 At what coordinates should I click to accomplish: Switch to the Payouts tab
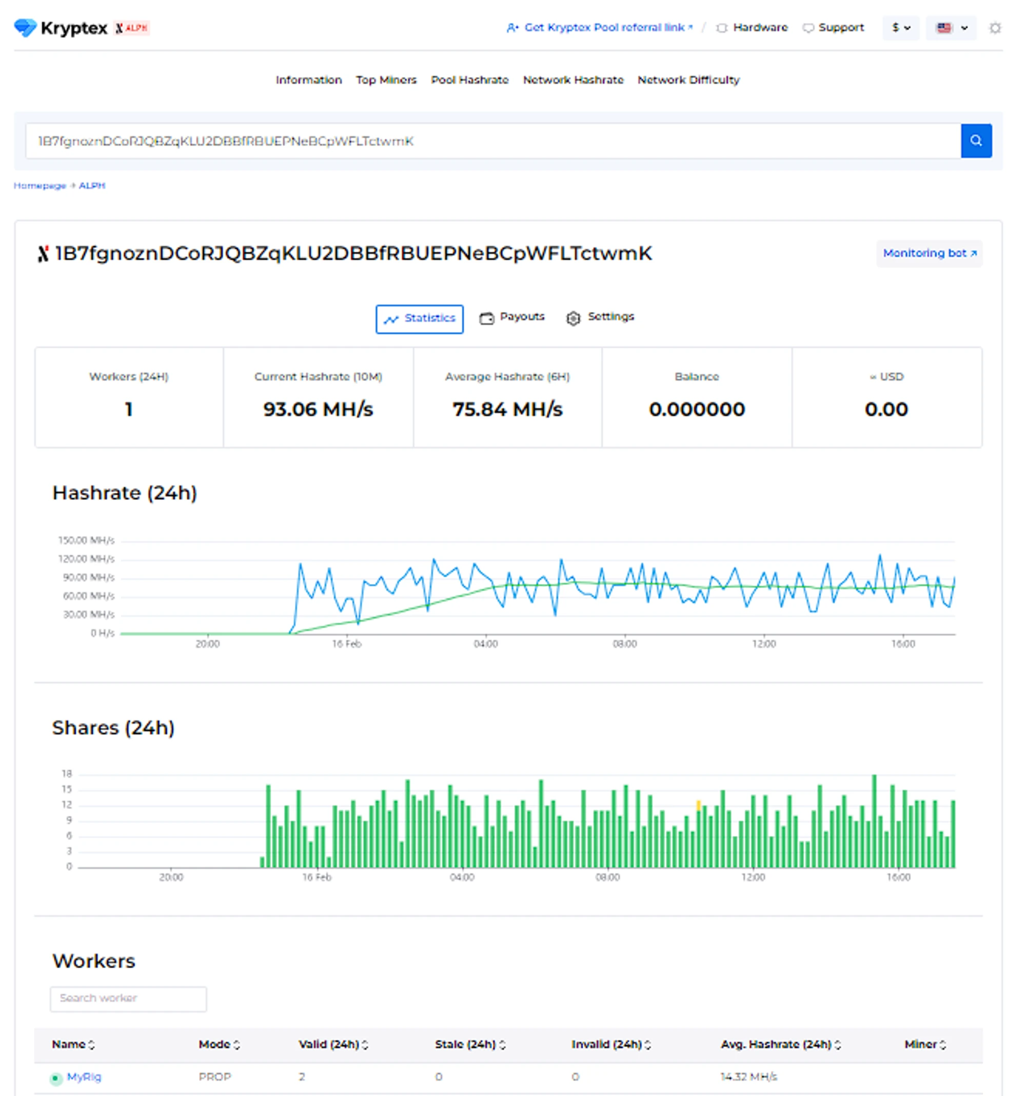coord(511,318)
